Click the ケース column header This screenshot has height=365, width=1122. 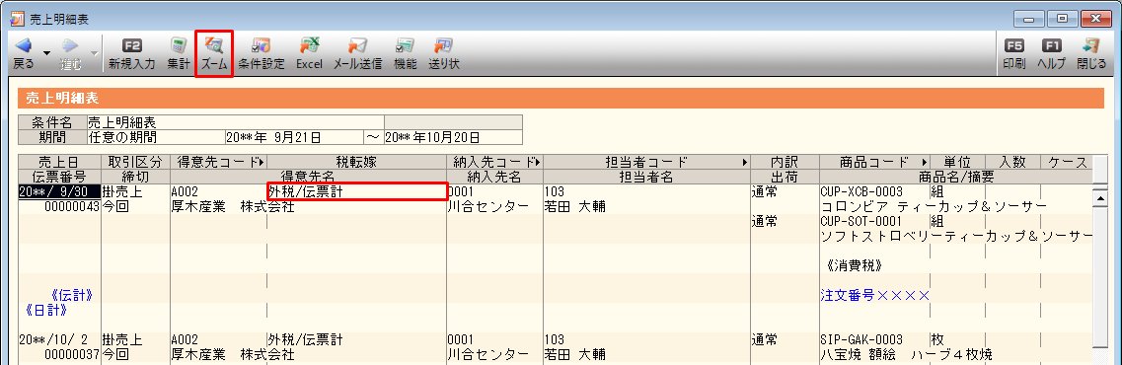pos(1067,163)
